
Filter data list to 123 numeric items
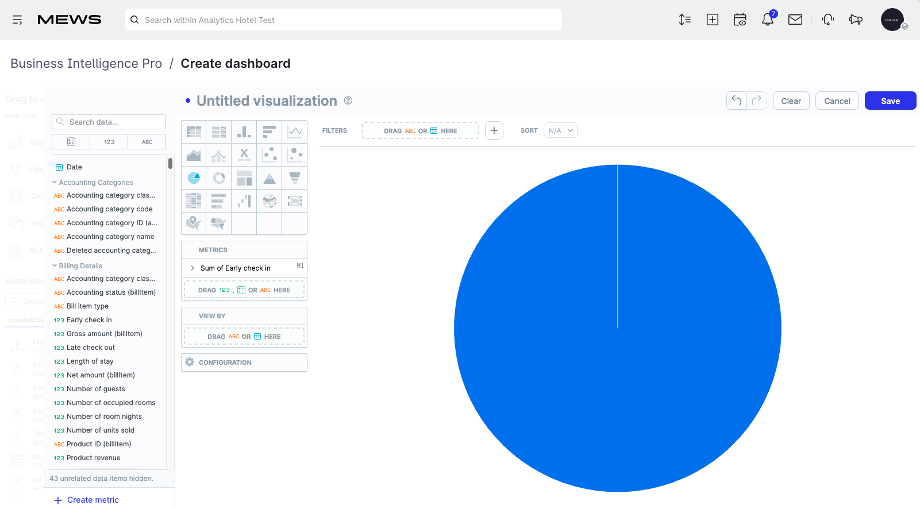(109, 142)
